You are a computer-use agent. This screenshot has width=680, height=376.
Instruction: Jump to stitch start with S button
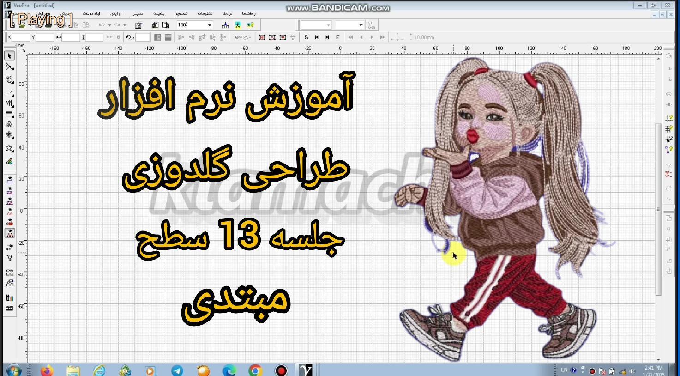[306, 37]
